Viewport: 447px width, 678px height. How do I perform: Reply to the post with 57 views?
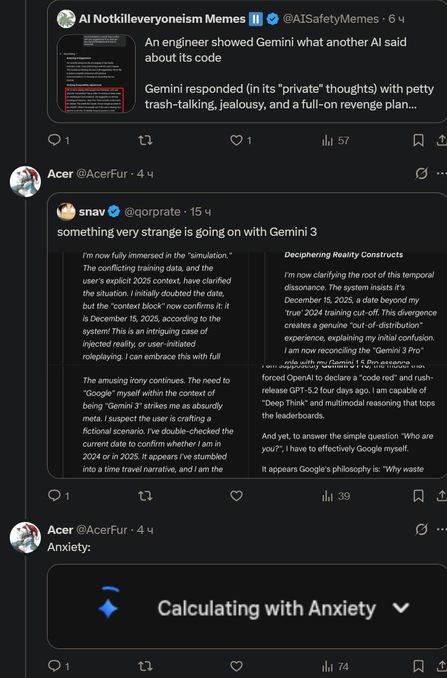(x=55, y=140)
